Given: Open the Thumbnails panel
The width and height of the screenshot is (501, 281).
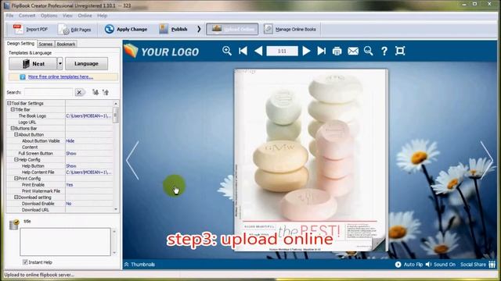Looking at the screenshot, I should tap(139, 265).
